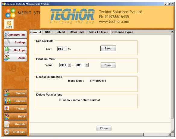Click the horizontal scrollbar thumb
Screen dimensions: 176x139
point(86,134)
